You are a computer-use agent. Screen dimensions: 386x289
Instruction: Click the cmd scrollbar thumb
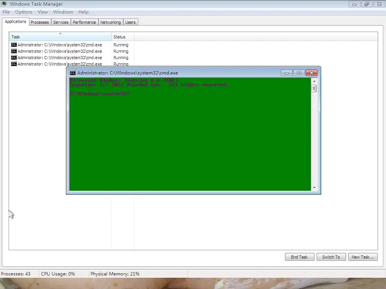[314, 88]
